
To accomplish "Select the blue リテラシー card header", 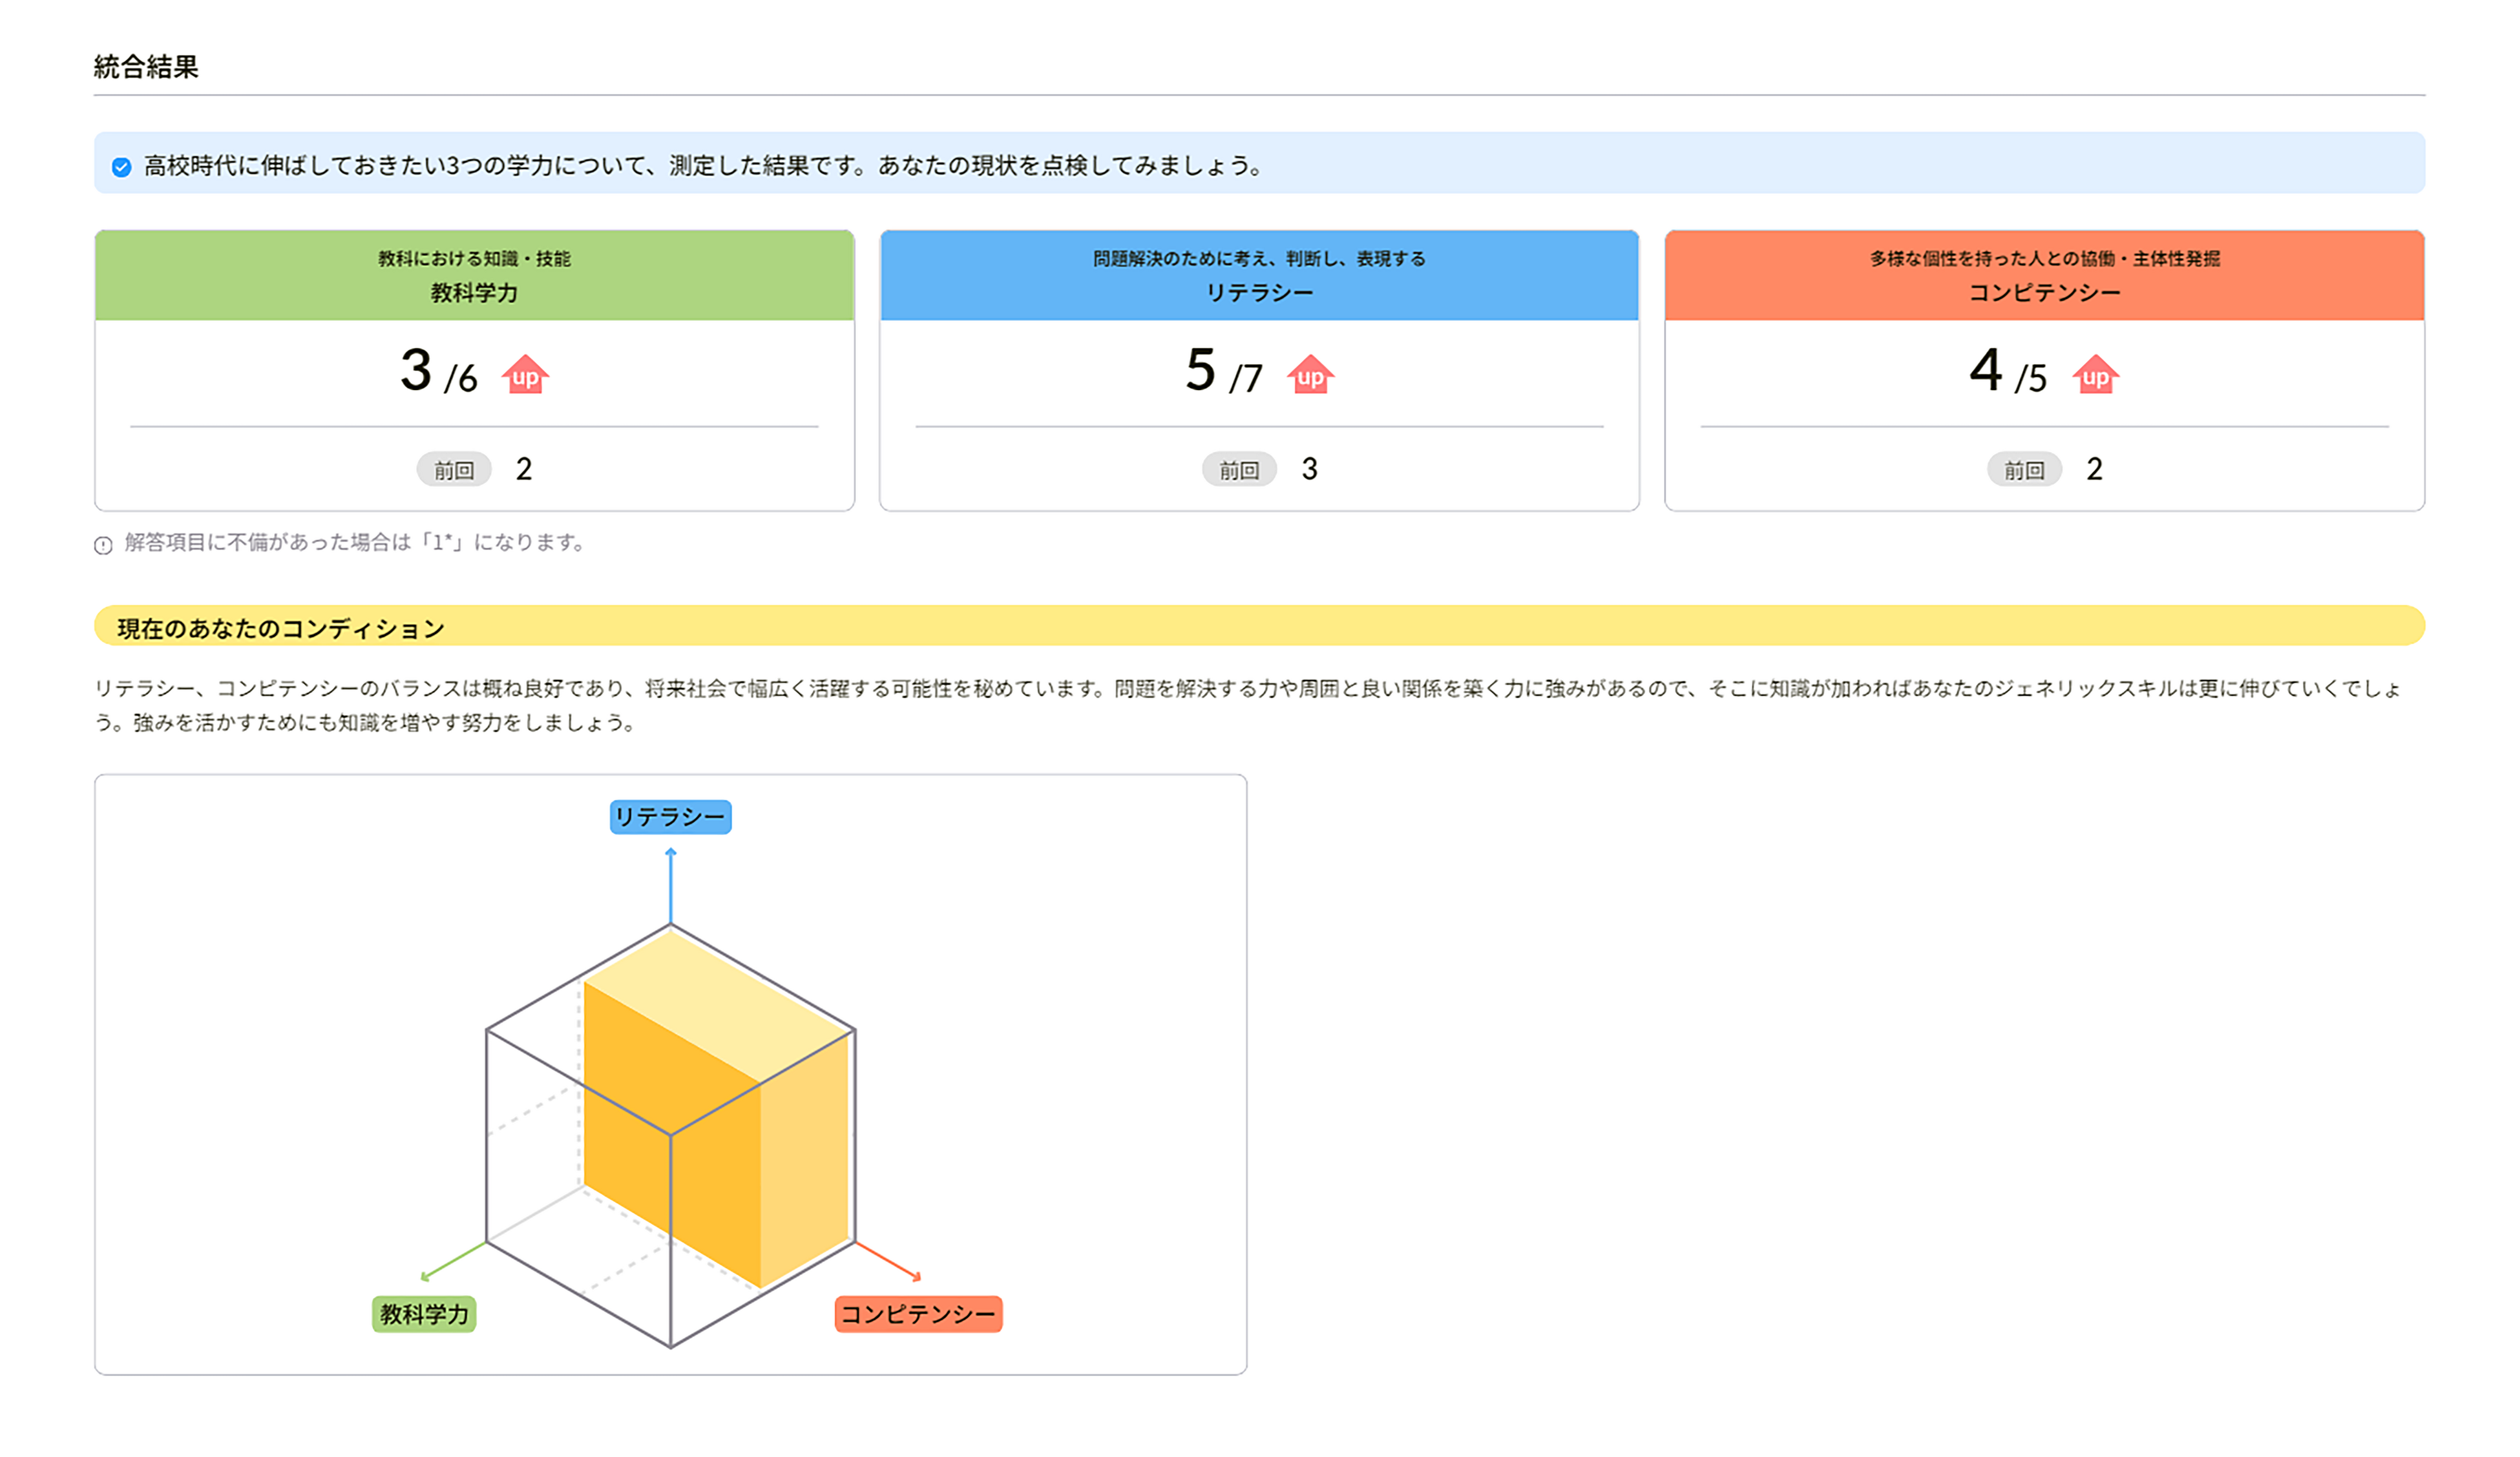I will [x=1259, y=276].
